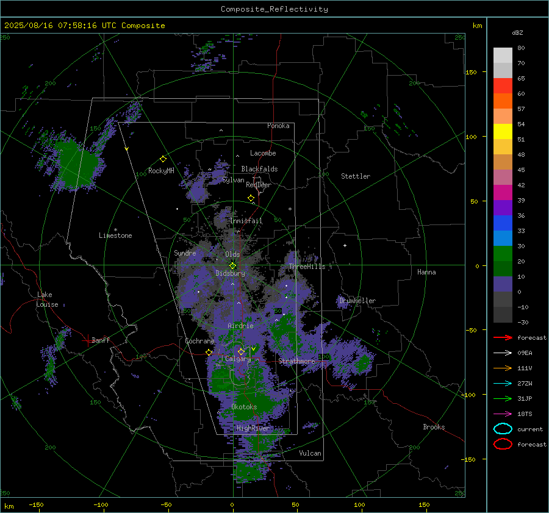The height and width of the screenshot is (513, 549).
Task: Click the Ponoka city label
Action: coord(278,126)
